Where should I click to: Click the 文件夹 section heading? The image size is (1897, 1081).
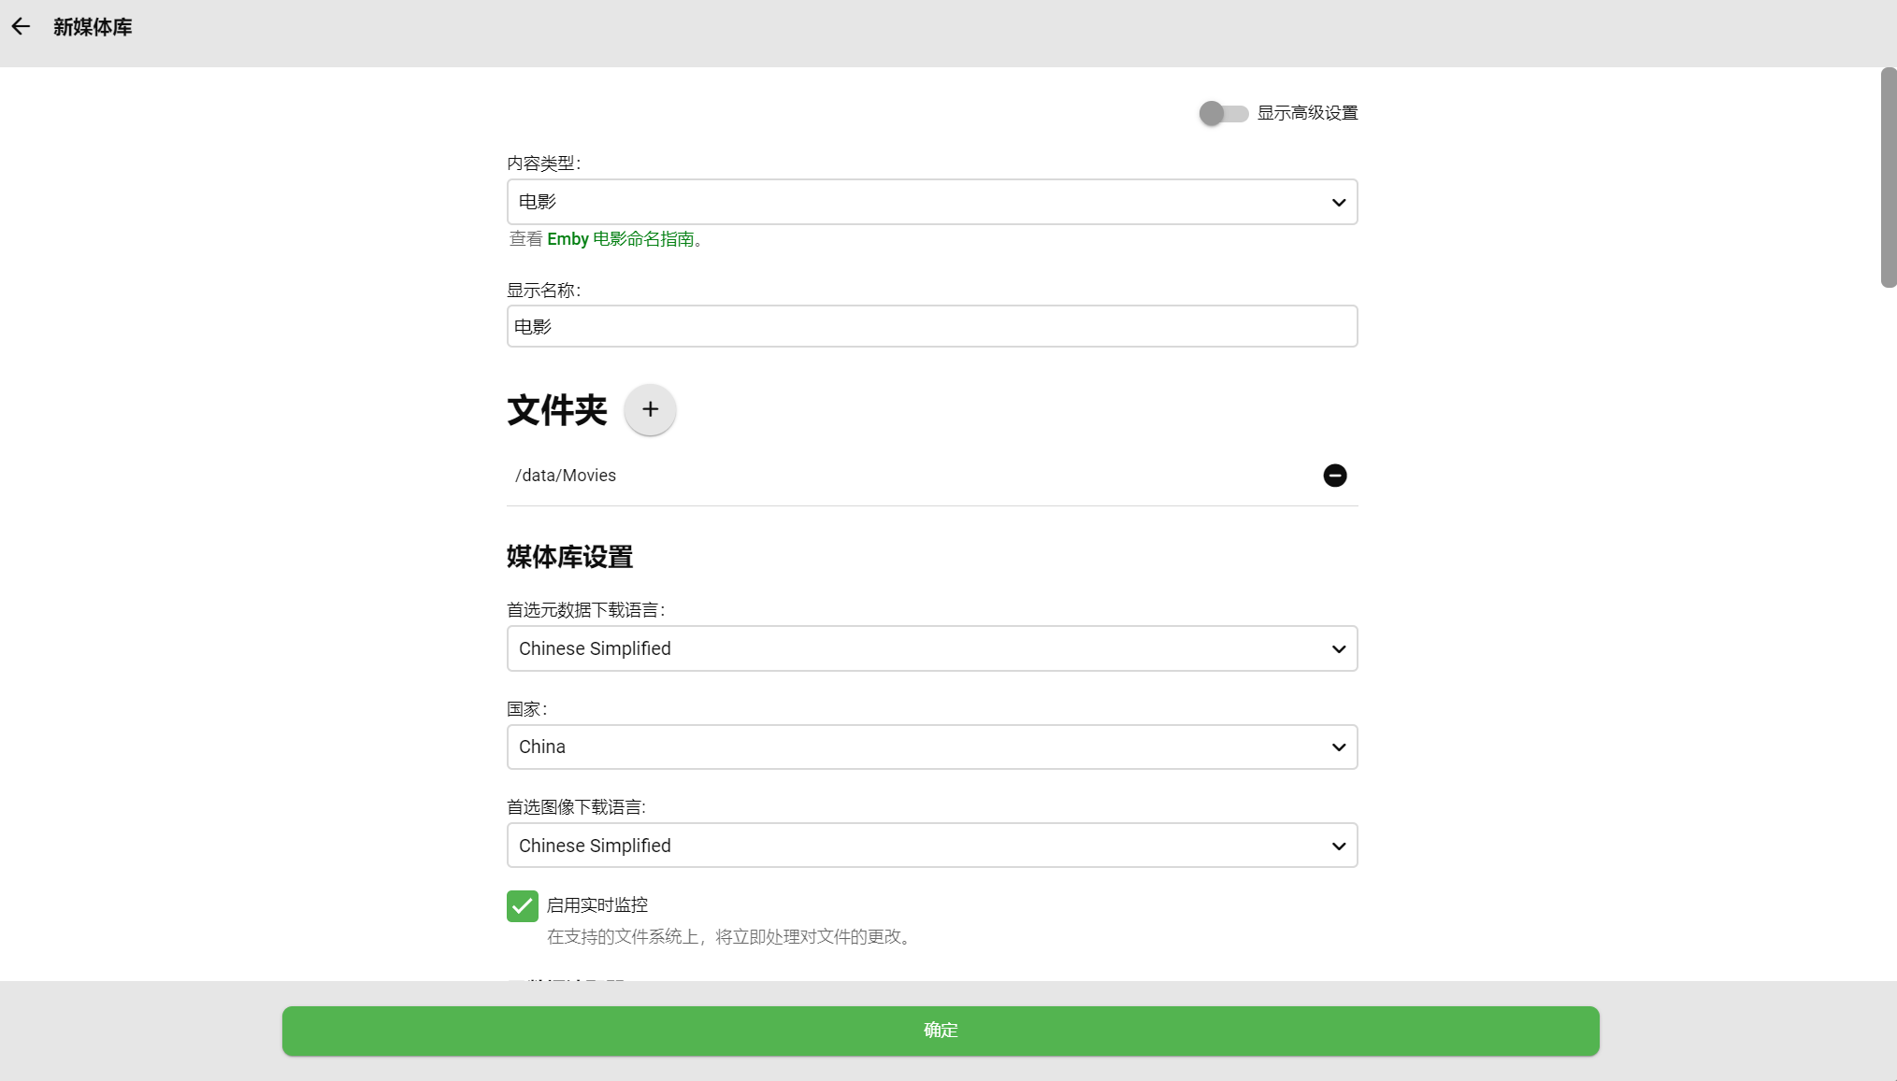tap(557, 410)
